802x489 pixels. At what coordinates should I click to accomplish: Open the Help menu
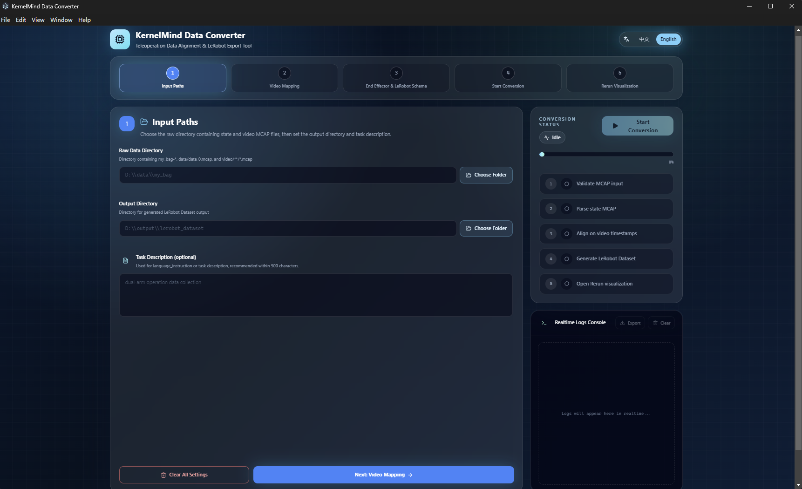pyautogui.click(x=84, y=20)
